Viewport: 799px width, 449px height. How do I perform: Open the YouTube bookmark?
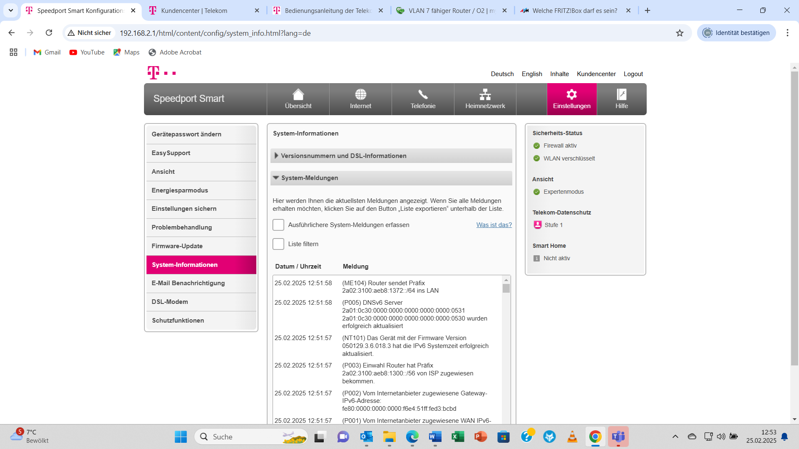(x=87, y=52)
